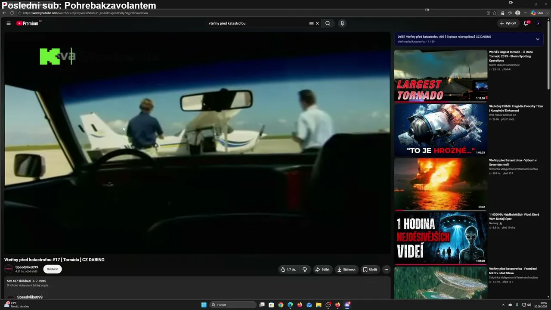Image resolution: width=551 pixels, height=310 pixels.
Task: Click the browser back arrow
Action: point(4,13)
